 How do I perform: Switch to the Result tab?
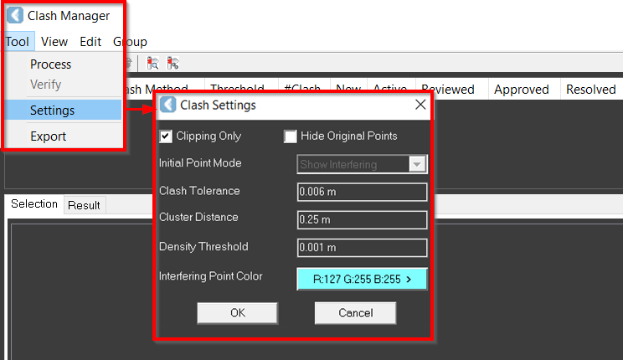[x=84, y=205]
